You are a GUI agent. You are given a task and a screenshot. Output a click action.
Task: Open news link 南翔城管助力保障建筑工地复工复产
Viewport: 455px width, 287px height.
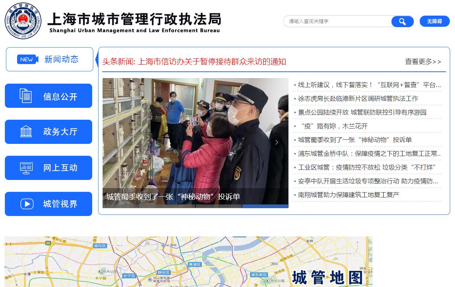(349, 195)
